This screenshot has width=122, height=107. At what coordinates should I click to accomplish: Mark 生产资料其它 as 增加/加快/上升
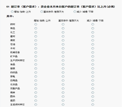(x=36, y=61)
